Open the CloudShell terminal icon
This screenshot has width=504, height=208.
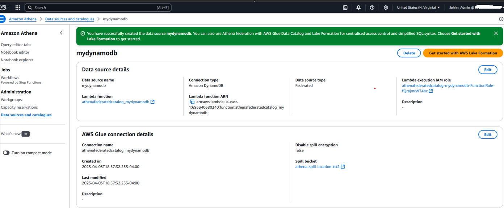tap(345, 7)
